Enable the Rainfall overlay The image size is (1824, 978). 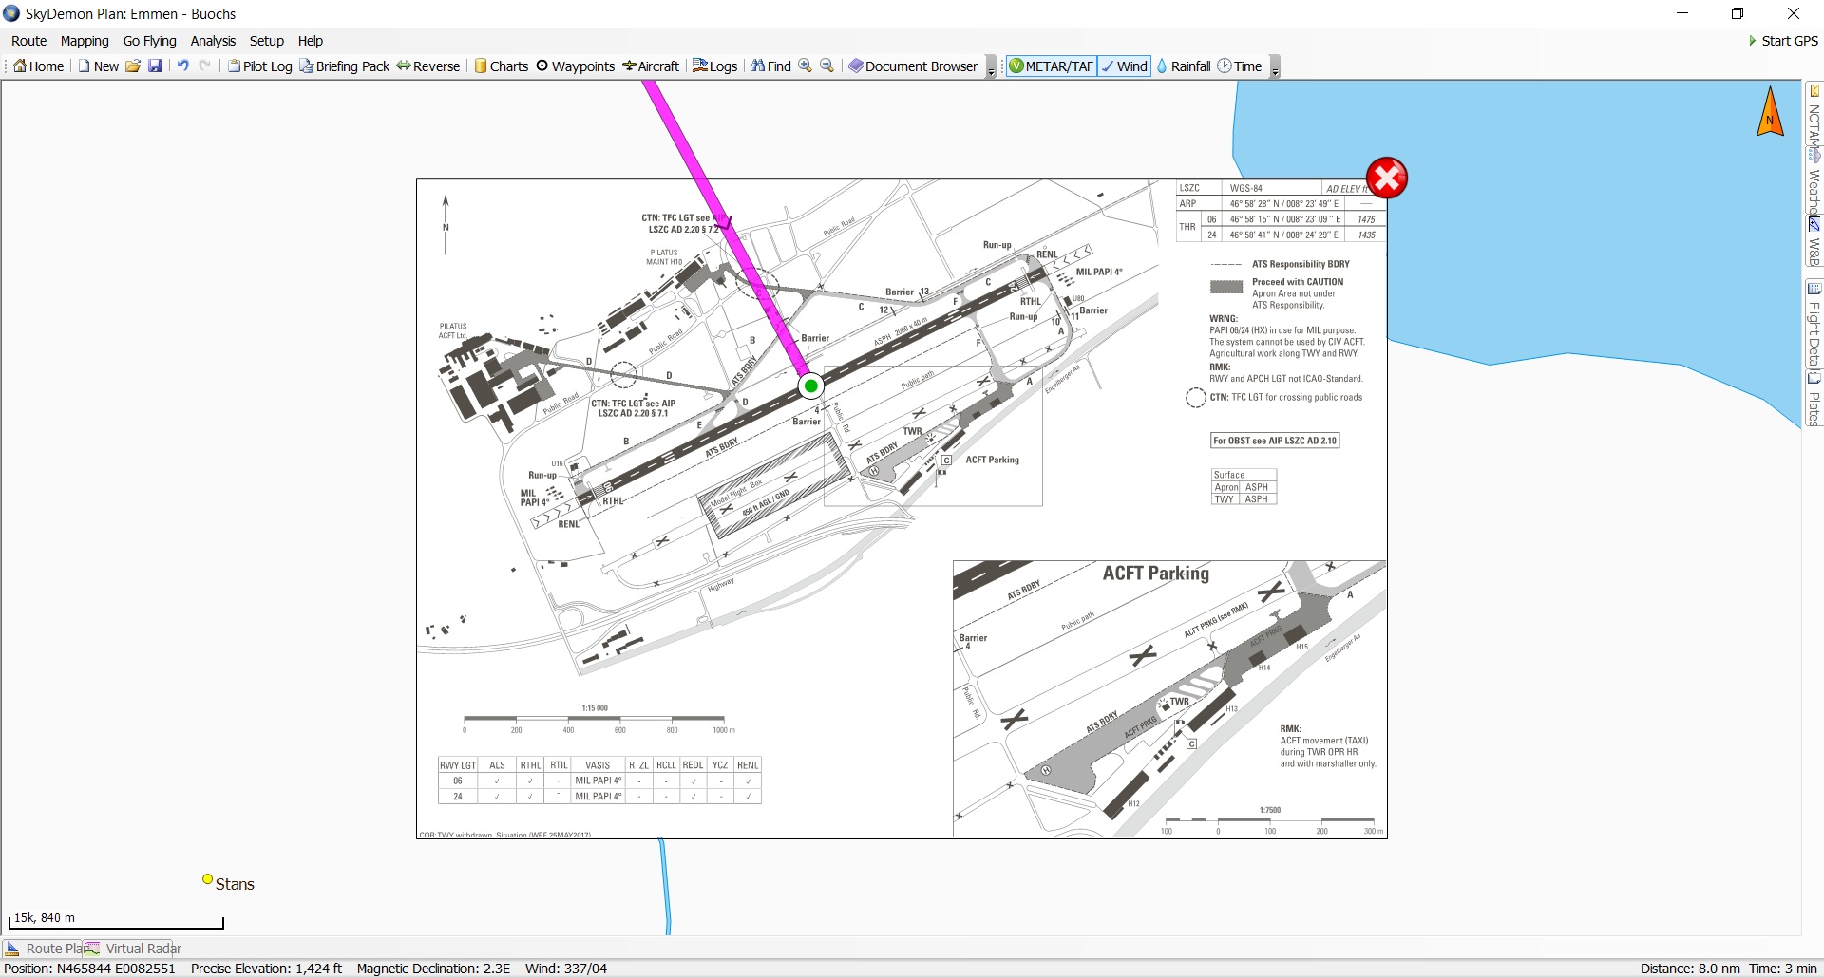click(x=1183, y=66)
